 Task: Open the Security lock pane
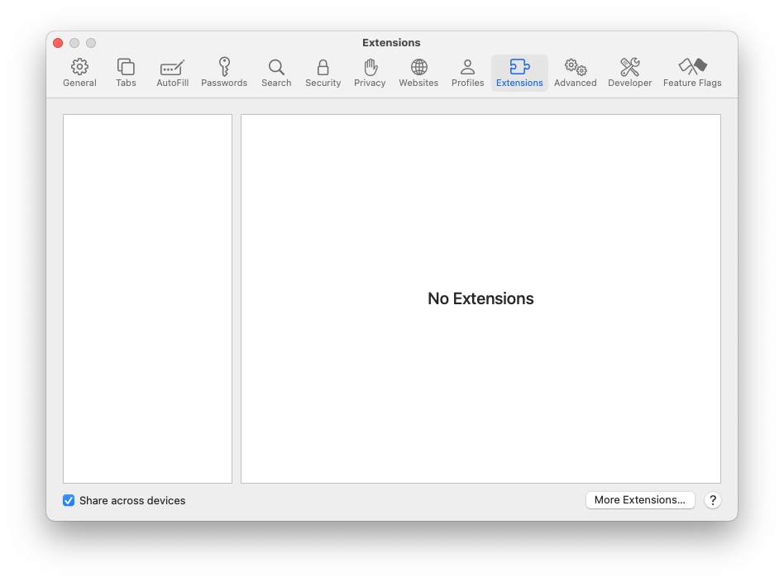point(323,73)
